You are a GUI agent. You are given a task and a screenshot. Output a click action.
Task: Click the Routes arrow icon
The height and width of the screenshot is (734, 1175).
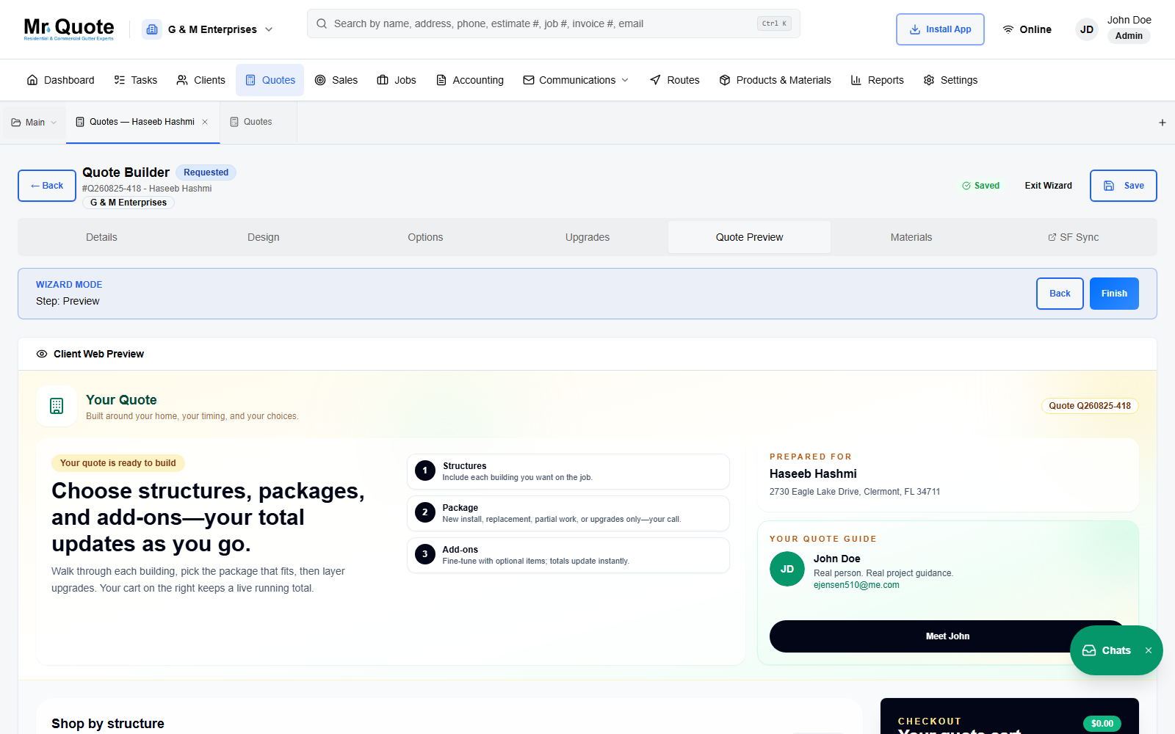pyautogui.click(x=655, y=80)
